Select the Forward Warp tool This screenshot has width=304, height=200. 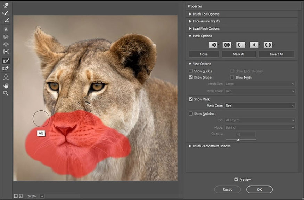[x=6, y=6]
